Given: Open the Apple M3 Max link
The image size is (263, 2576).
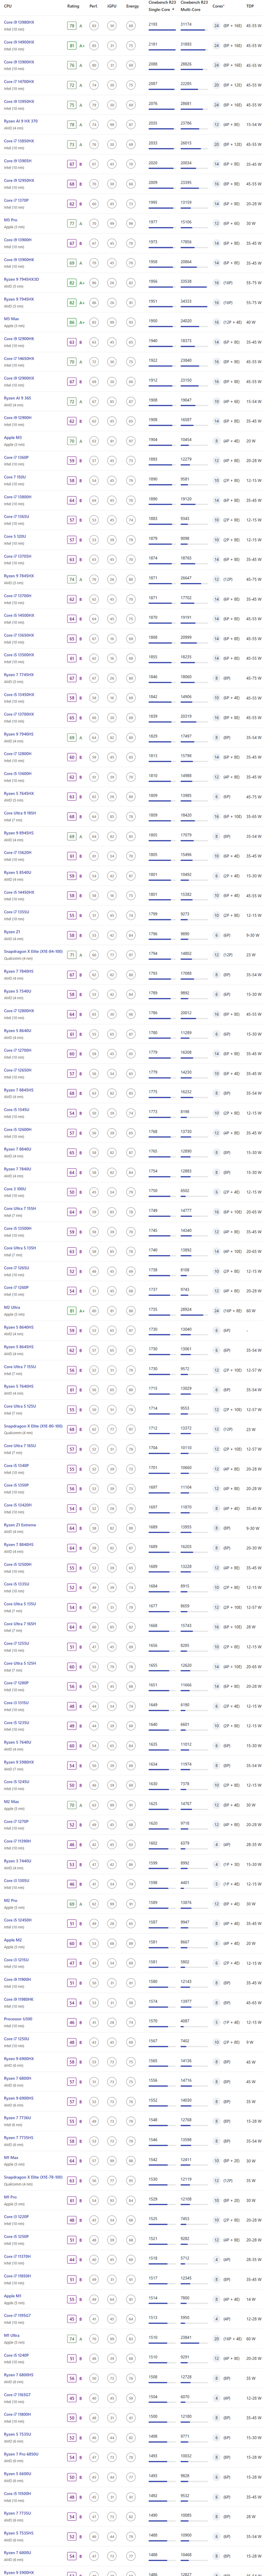Looking at the screenshot, I should tap(11, 319).
